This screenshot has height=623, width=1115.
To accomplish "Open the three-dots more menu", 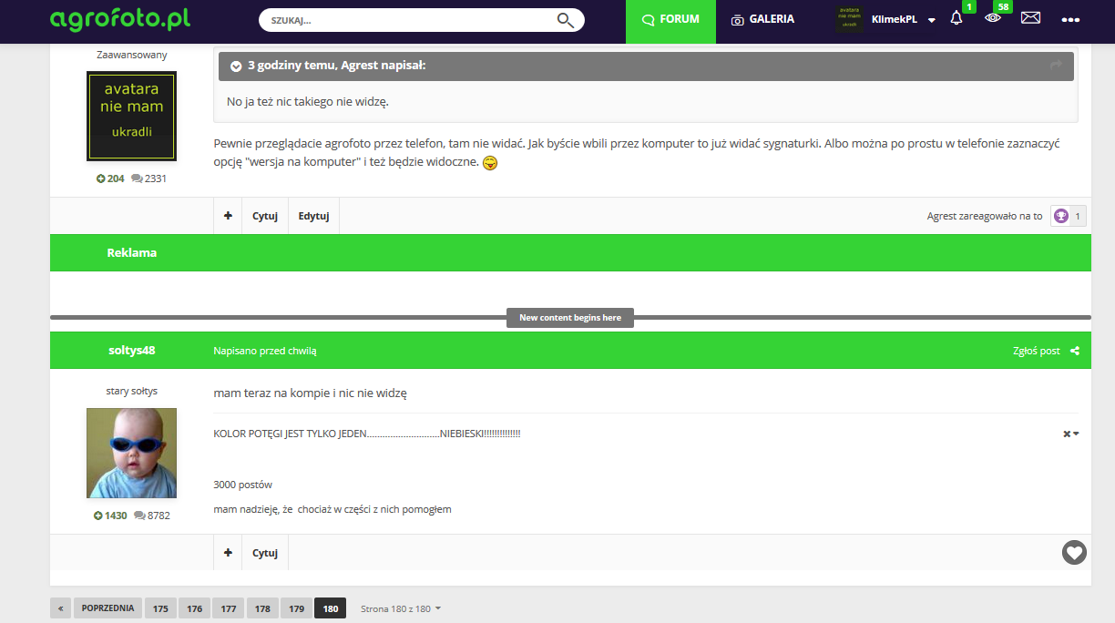I will click(1070, 20).
